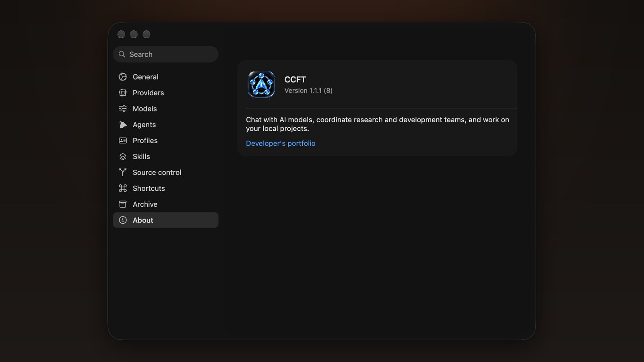Show the Skills section

pyautogui.click(x=166, y=156)
